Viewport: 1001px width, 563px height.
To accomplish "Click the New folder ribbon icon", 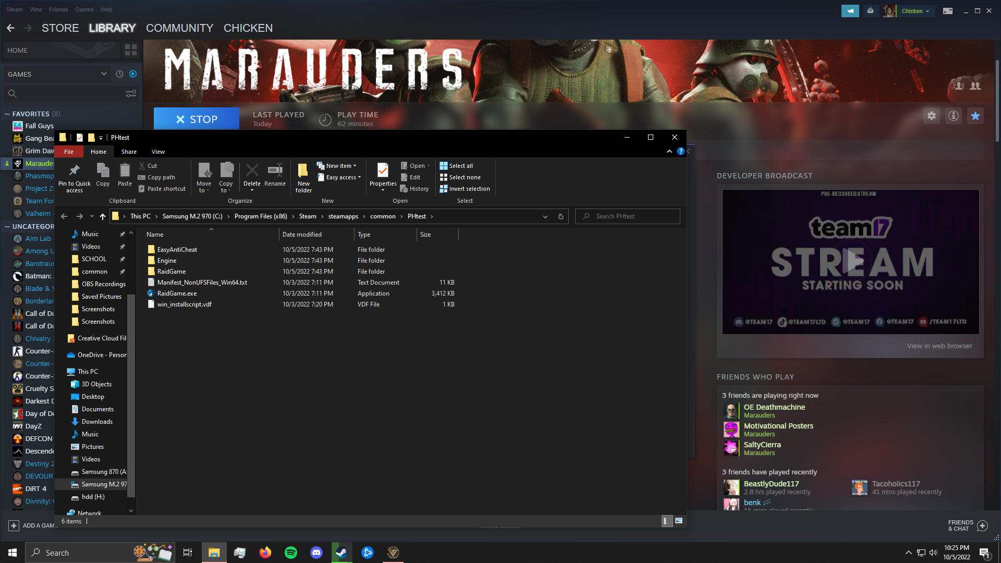I will (303, 170).
